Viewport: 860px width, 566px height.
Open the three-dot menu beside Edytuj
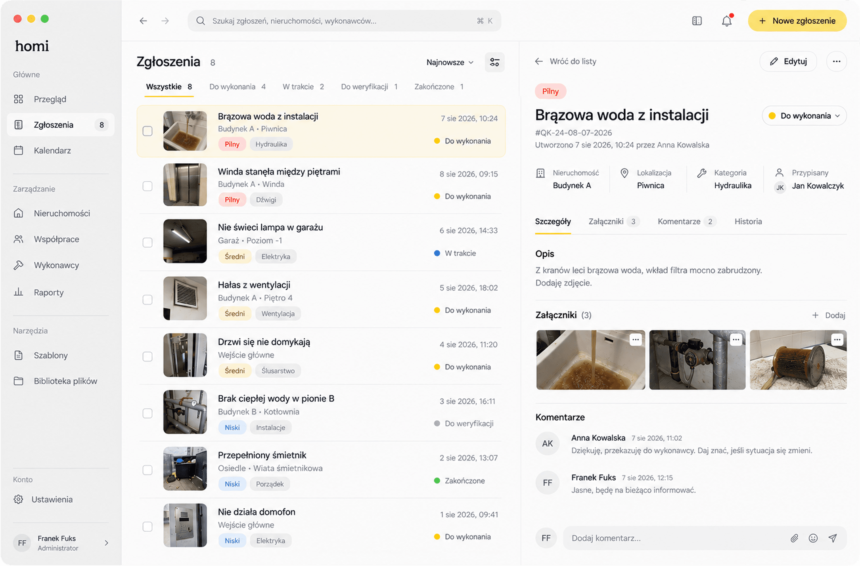[x=836, y=61]
